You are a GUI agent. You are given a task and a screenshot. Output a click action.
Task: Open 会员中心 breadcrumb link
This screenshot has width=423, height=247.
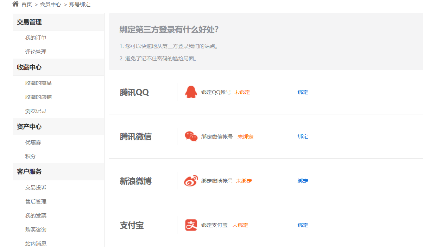pyautogui.click(x=50, y=5)
